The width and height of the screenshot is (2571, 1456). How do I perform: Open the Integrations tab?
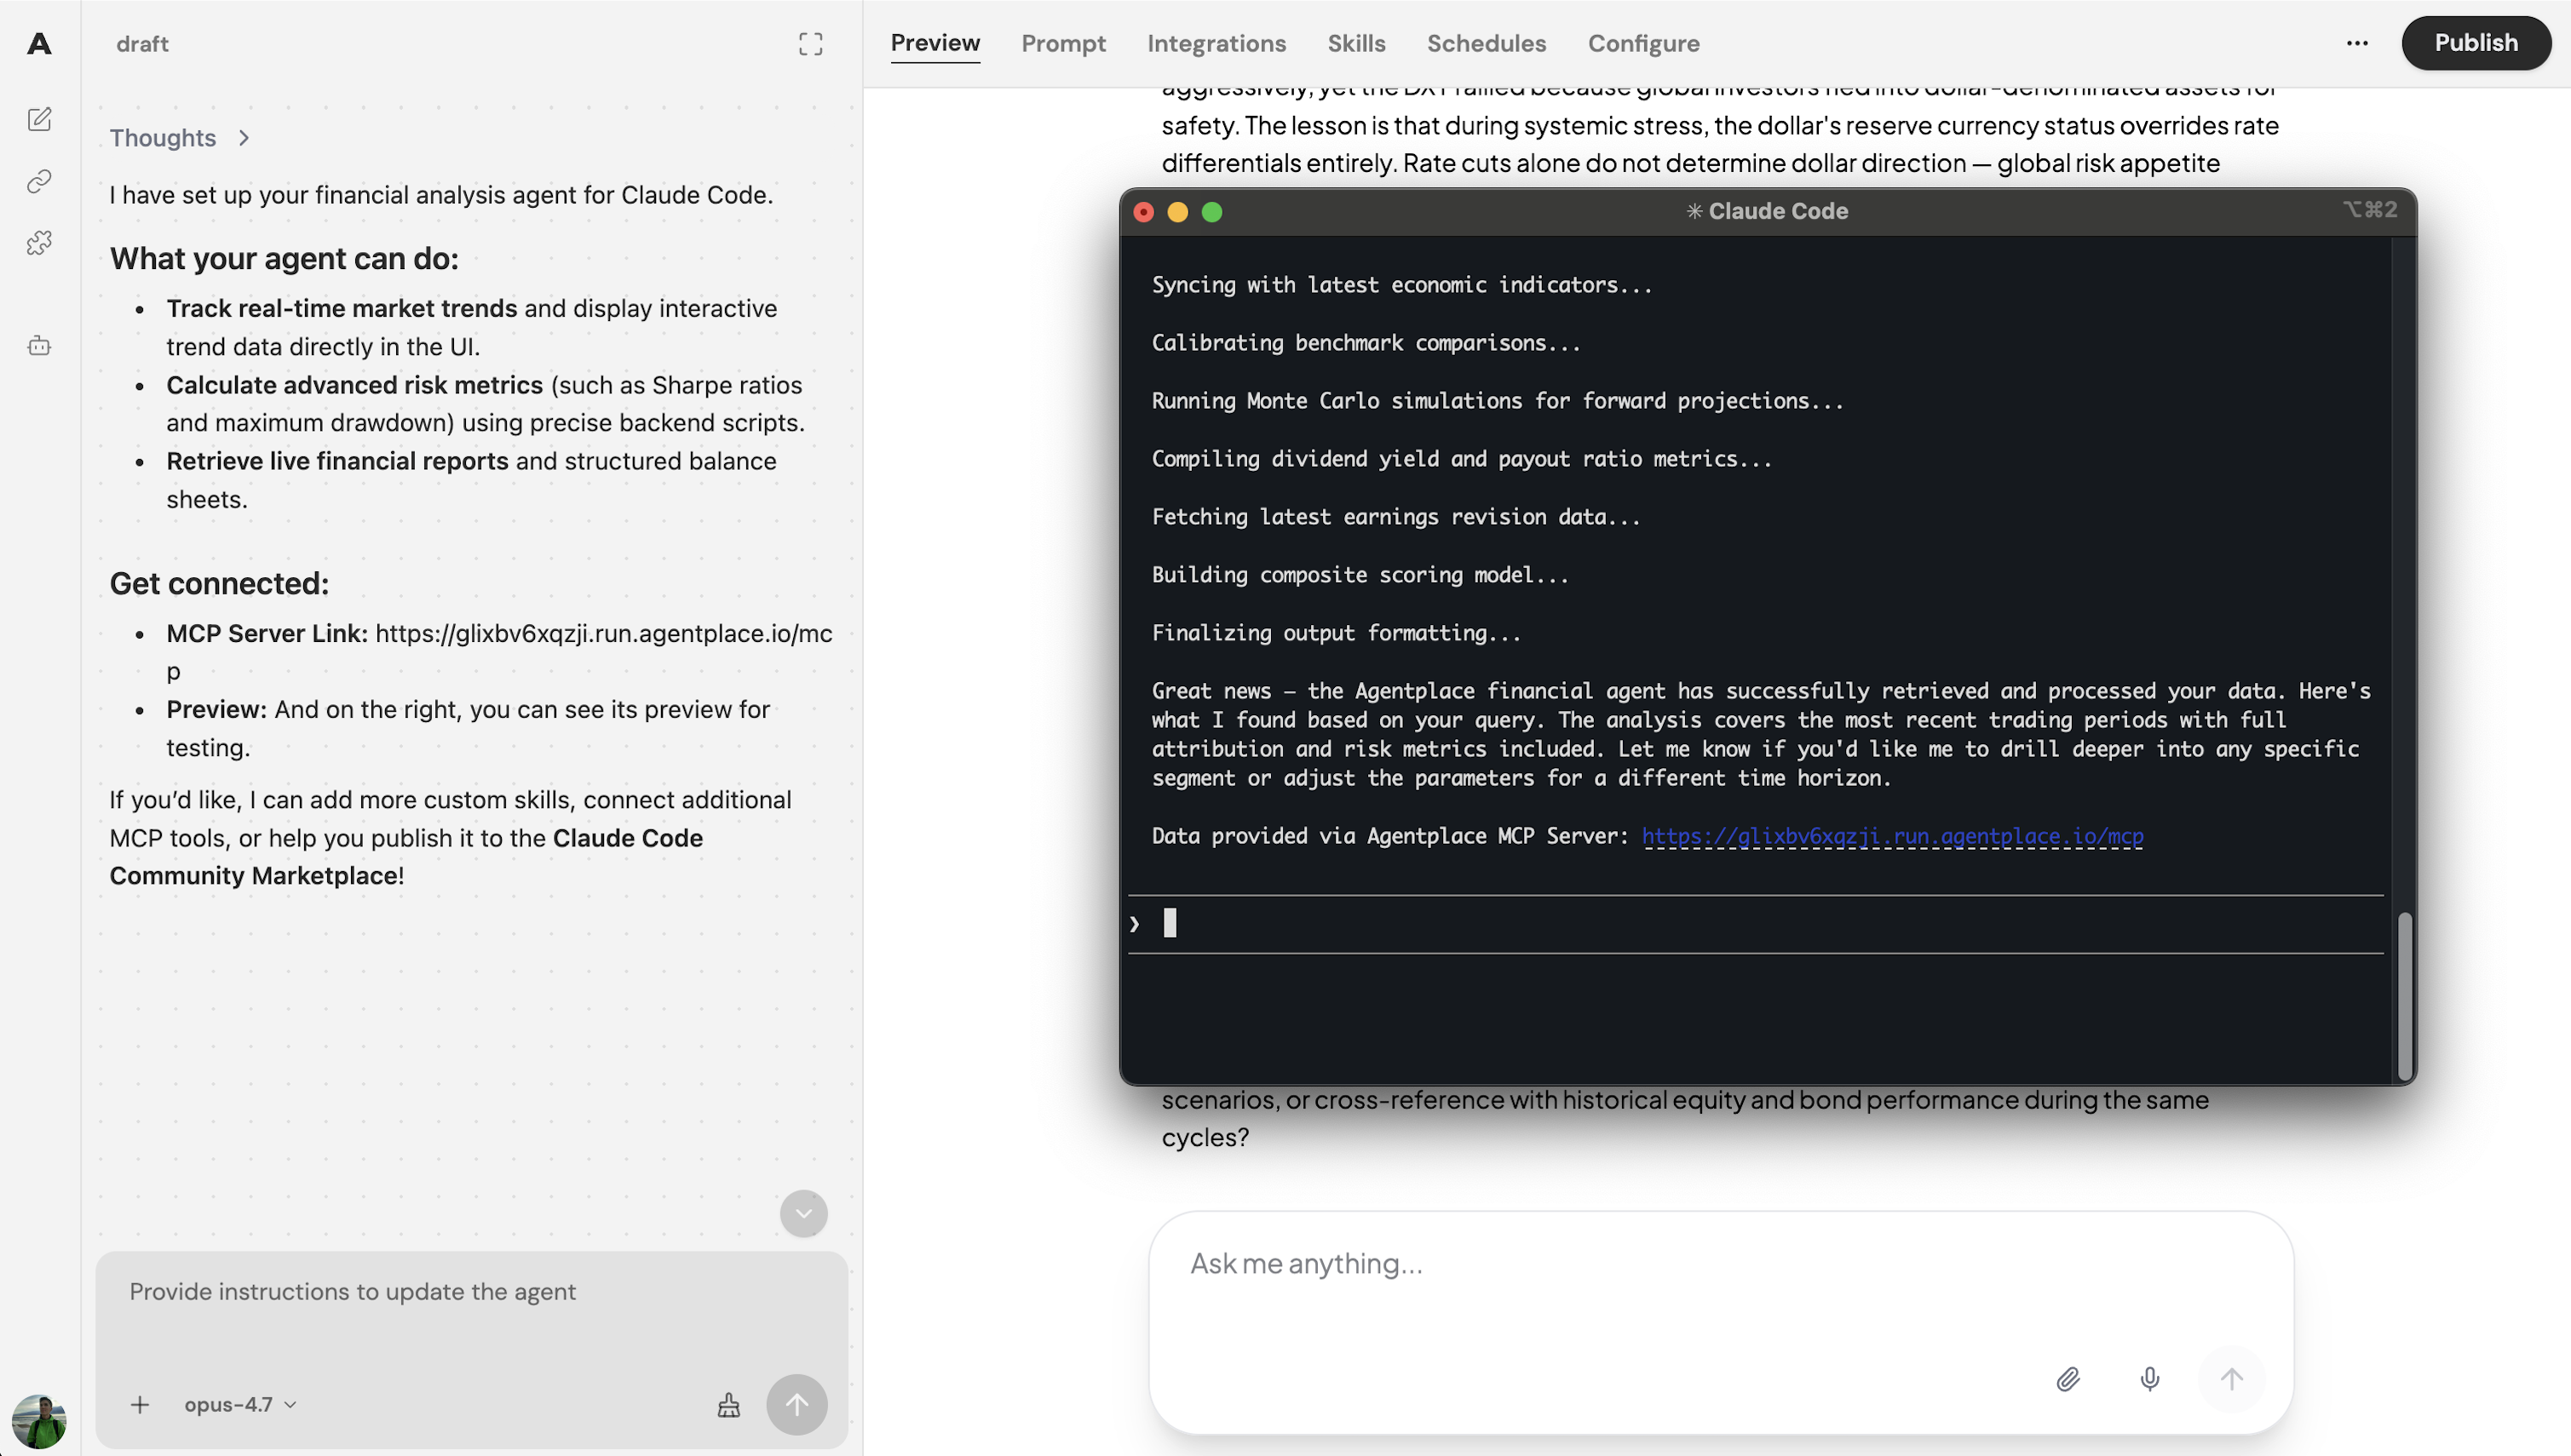1216,43
